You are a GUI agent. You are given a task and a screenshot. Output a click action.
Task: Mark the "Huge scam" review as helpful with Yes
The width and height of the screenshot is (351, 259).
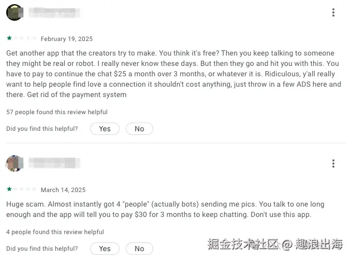[105, 249]
